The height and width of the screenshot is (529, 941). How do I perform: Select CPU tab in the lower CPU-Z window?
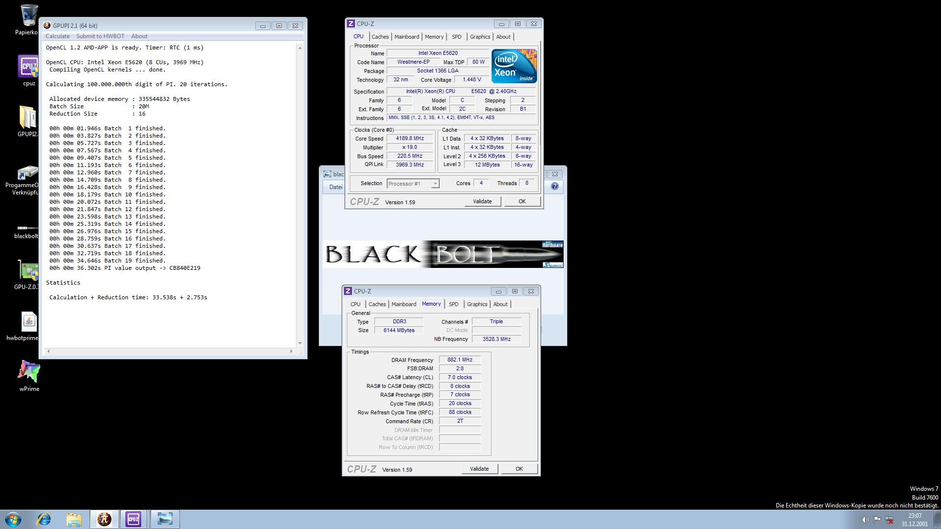pyautogui.click(x=355, y=304)
